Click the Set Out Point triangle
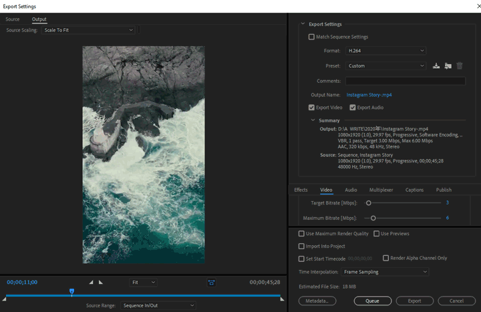Image resolution: width=481 pixels, height=312 pixels. point(101,283)
